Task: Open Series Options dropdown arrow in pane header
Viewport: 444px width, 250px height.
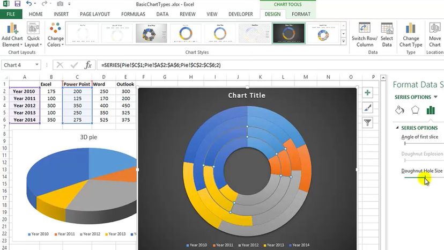Action: click(435, 97)
